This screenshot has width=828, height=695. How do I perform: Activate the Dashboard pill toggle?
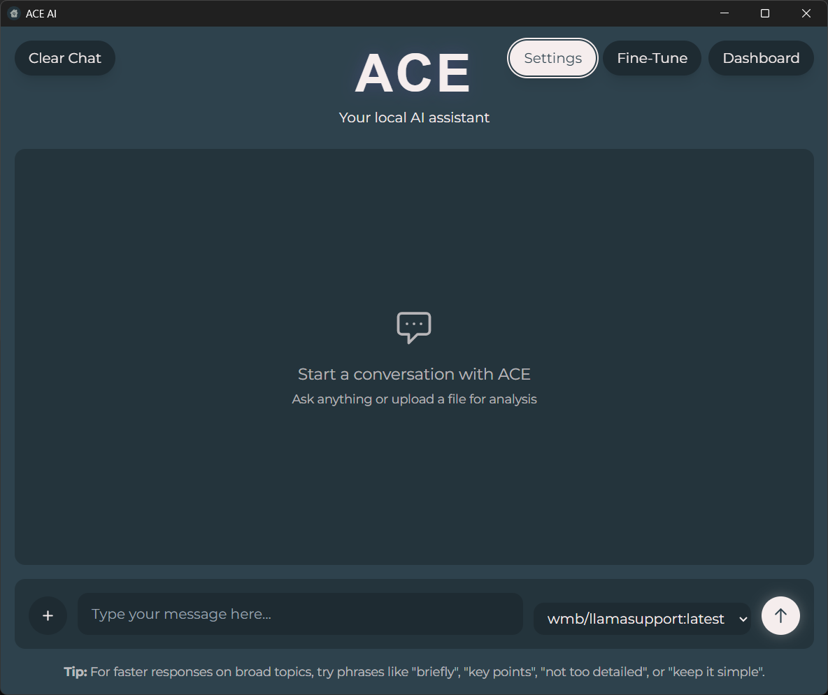pos(761,58)
